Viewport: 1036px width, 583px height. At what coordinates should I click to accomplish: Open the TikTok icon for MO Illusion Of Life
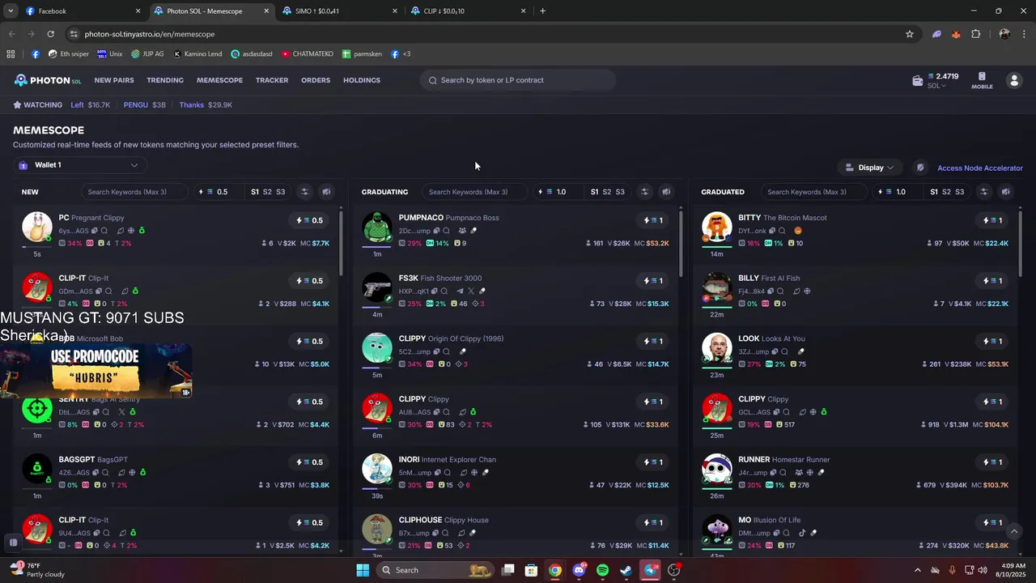point(802,533)
